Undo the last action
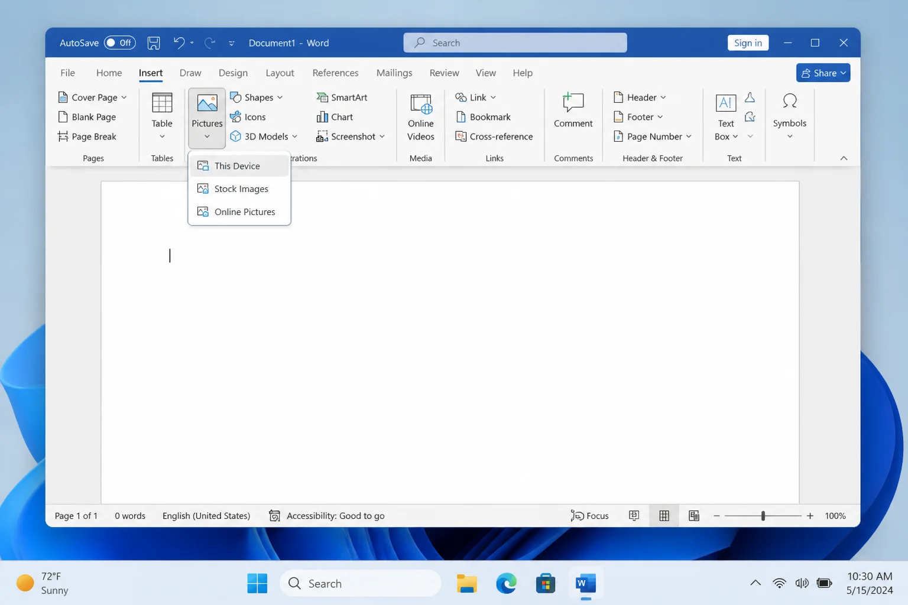Image resolution: width=908 pixels, height=605 pixels. click(179, 43)
